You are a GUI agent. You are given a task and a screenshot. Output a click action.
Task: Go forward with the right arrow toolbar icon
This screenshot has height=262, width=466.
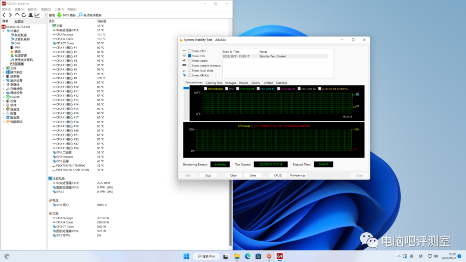coord(10,15)
